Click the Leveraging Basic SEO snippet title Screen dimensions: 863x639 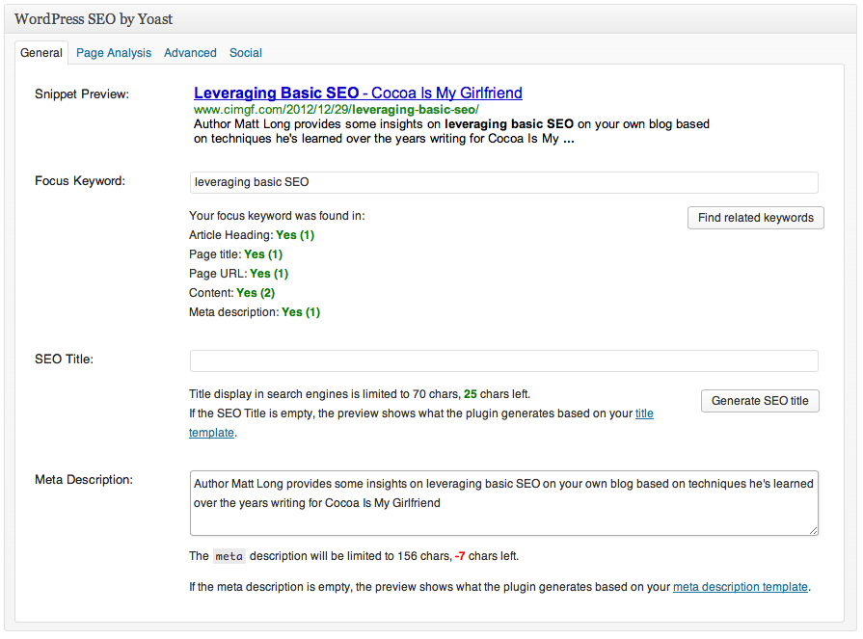point(358,93)
